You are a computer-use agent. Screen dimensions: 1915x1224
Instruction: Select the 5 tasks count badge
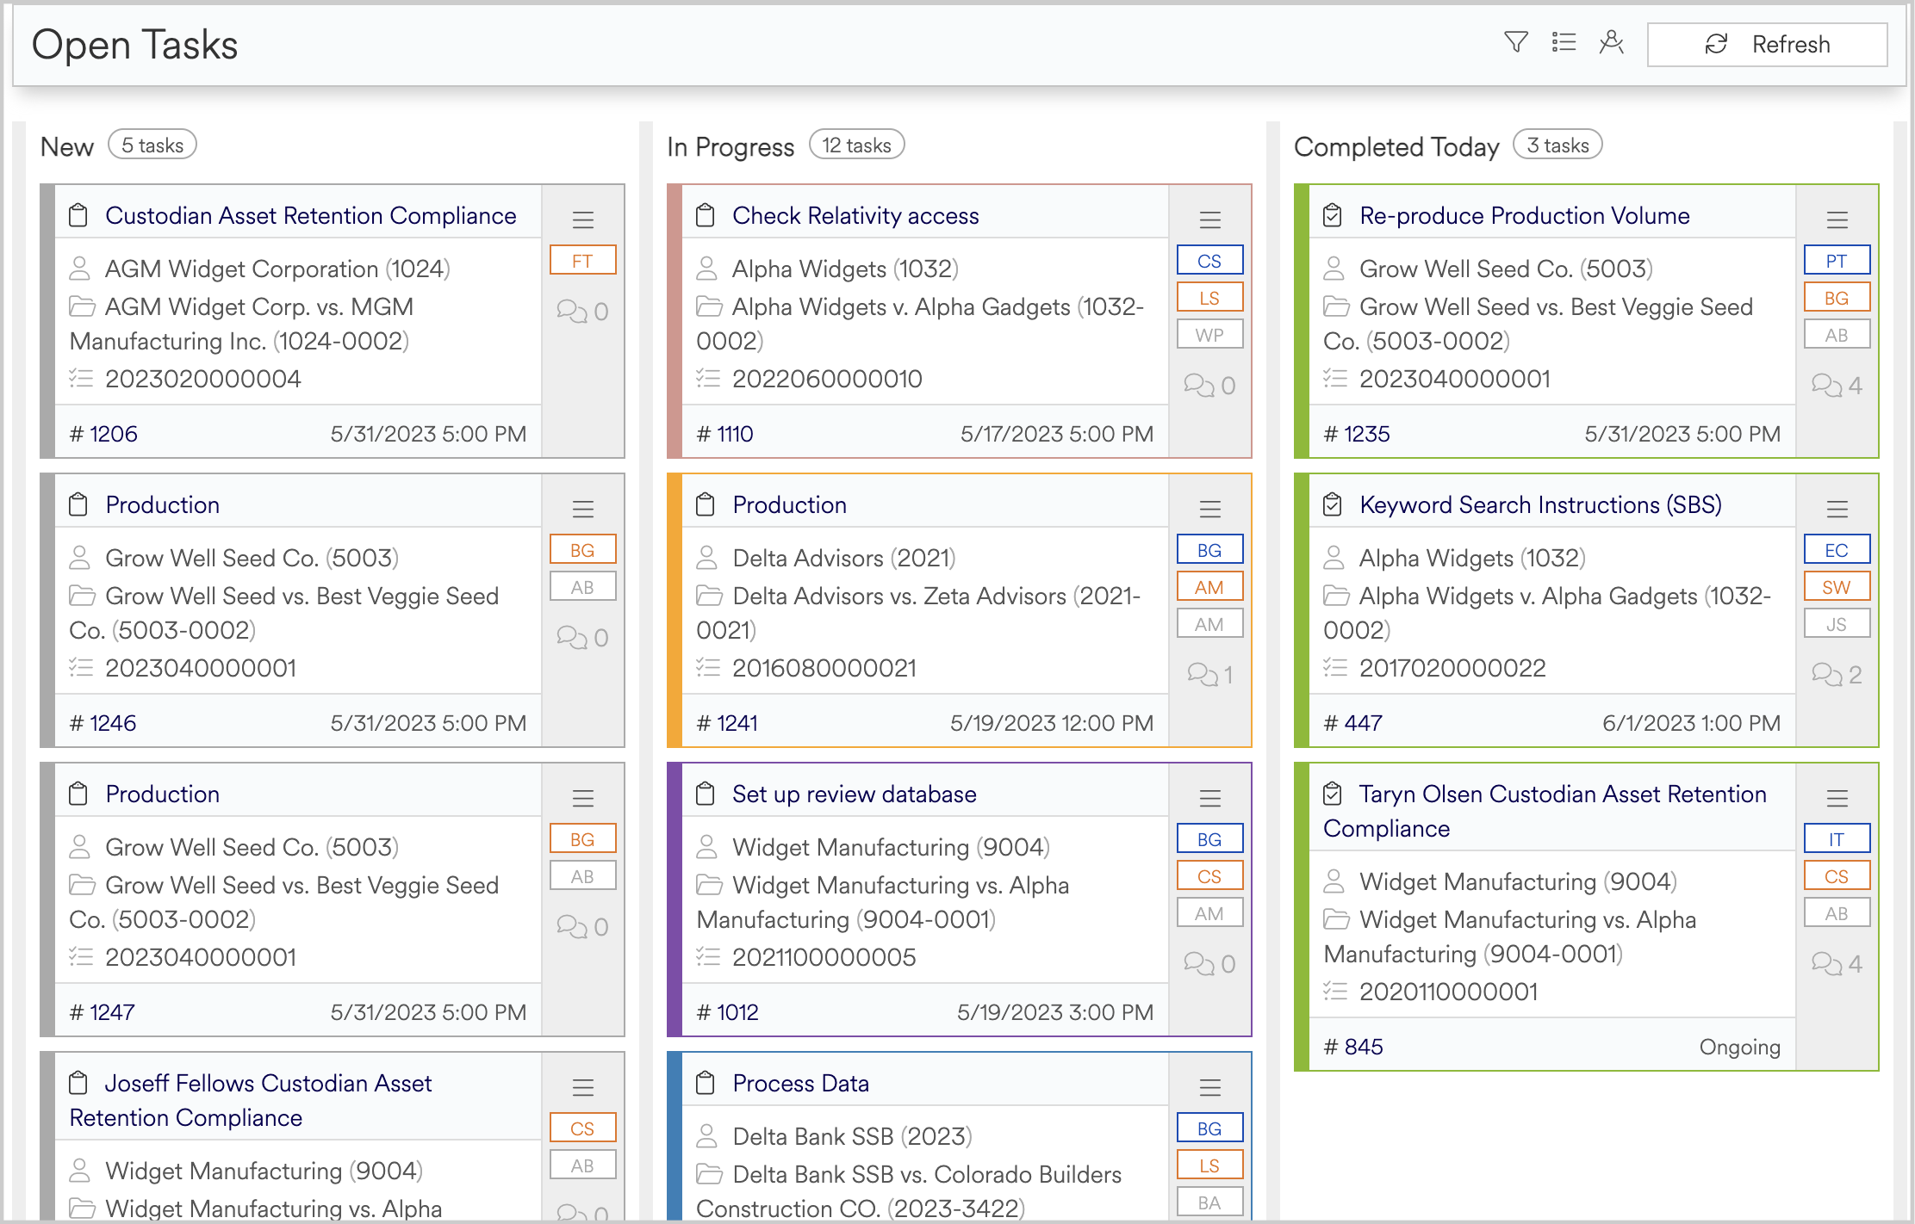[x=152, y=145]
